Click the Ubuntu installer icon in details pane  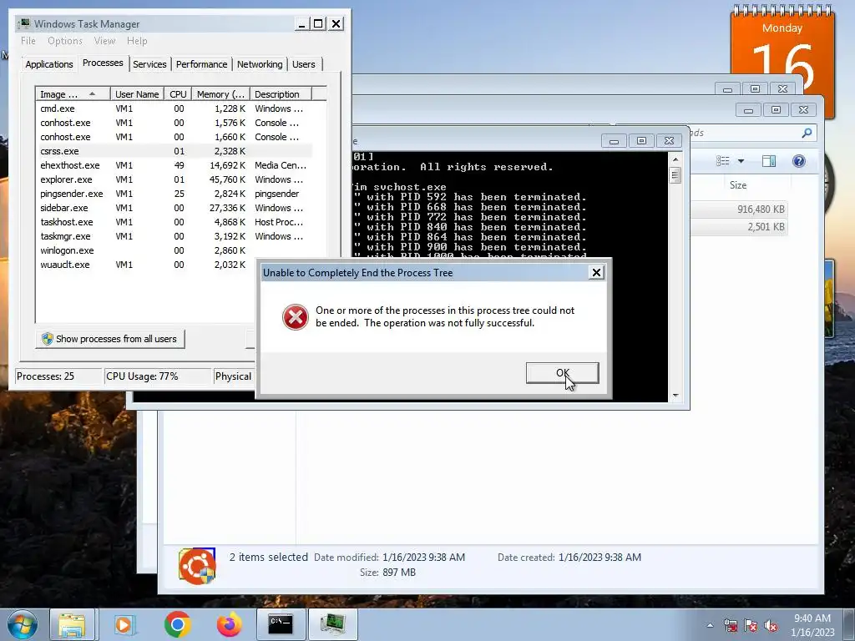point(197,567)
